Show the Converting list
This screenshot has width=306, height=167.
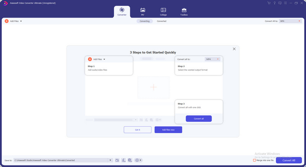[145, 21]
